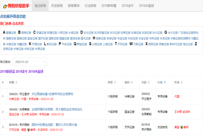Select broker 群益证券
Screen dimensions: 203x135
[82, 44]
